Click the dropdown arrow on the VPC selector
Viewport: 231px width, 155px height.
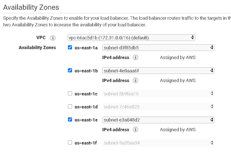click(192, 37)
